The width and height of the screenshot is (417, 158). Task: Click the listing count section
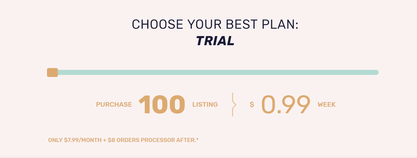click(157, 104)
